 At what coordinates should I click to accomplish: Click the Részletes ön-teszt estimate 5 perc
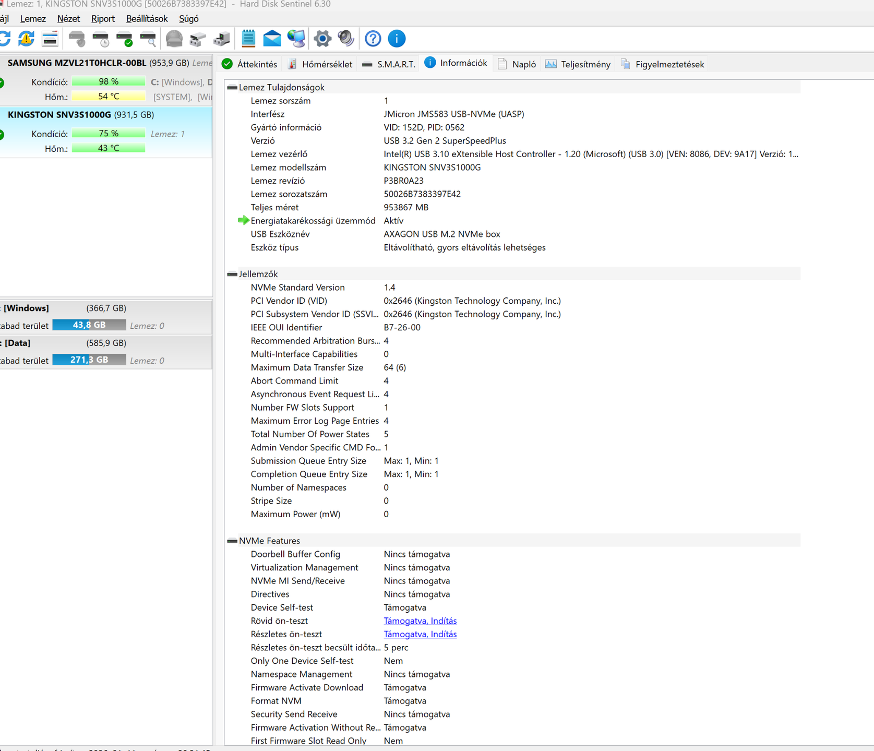(396, 648)
